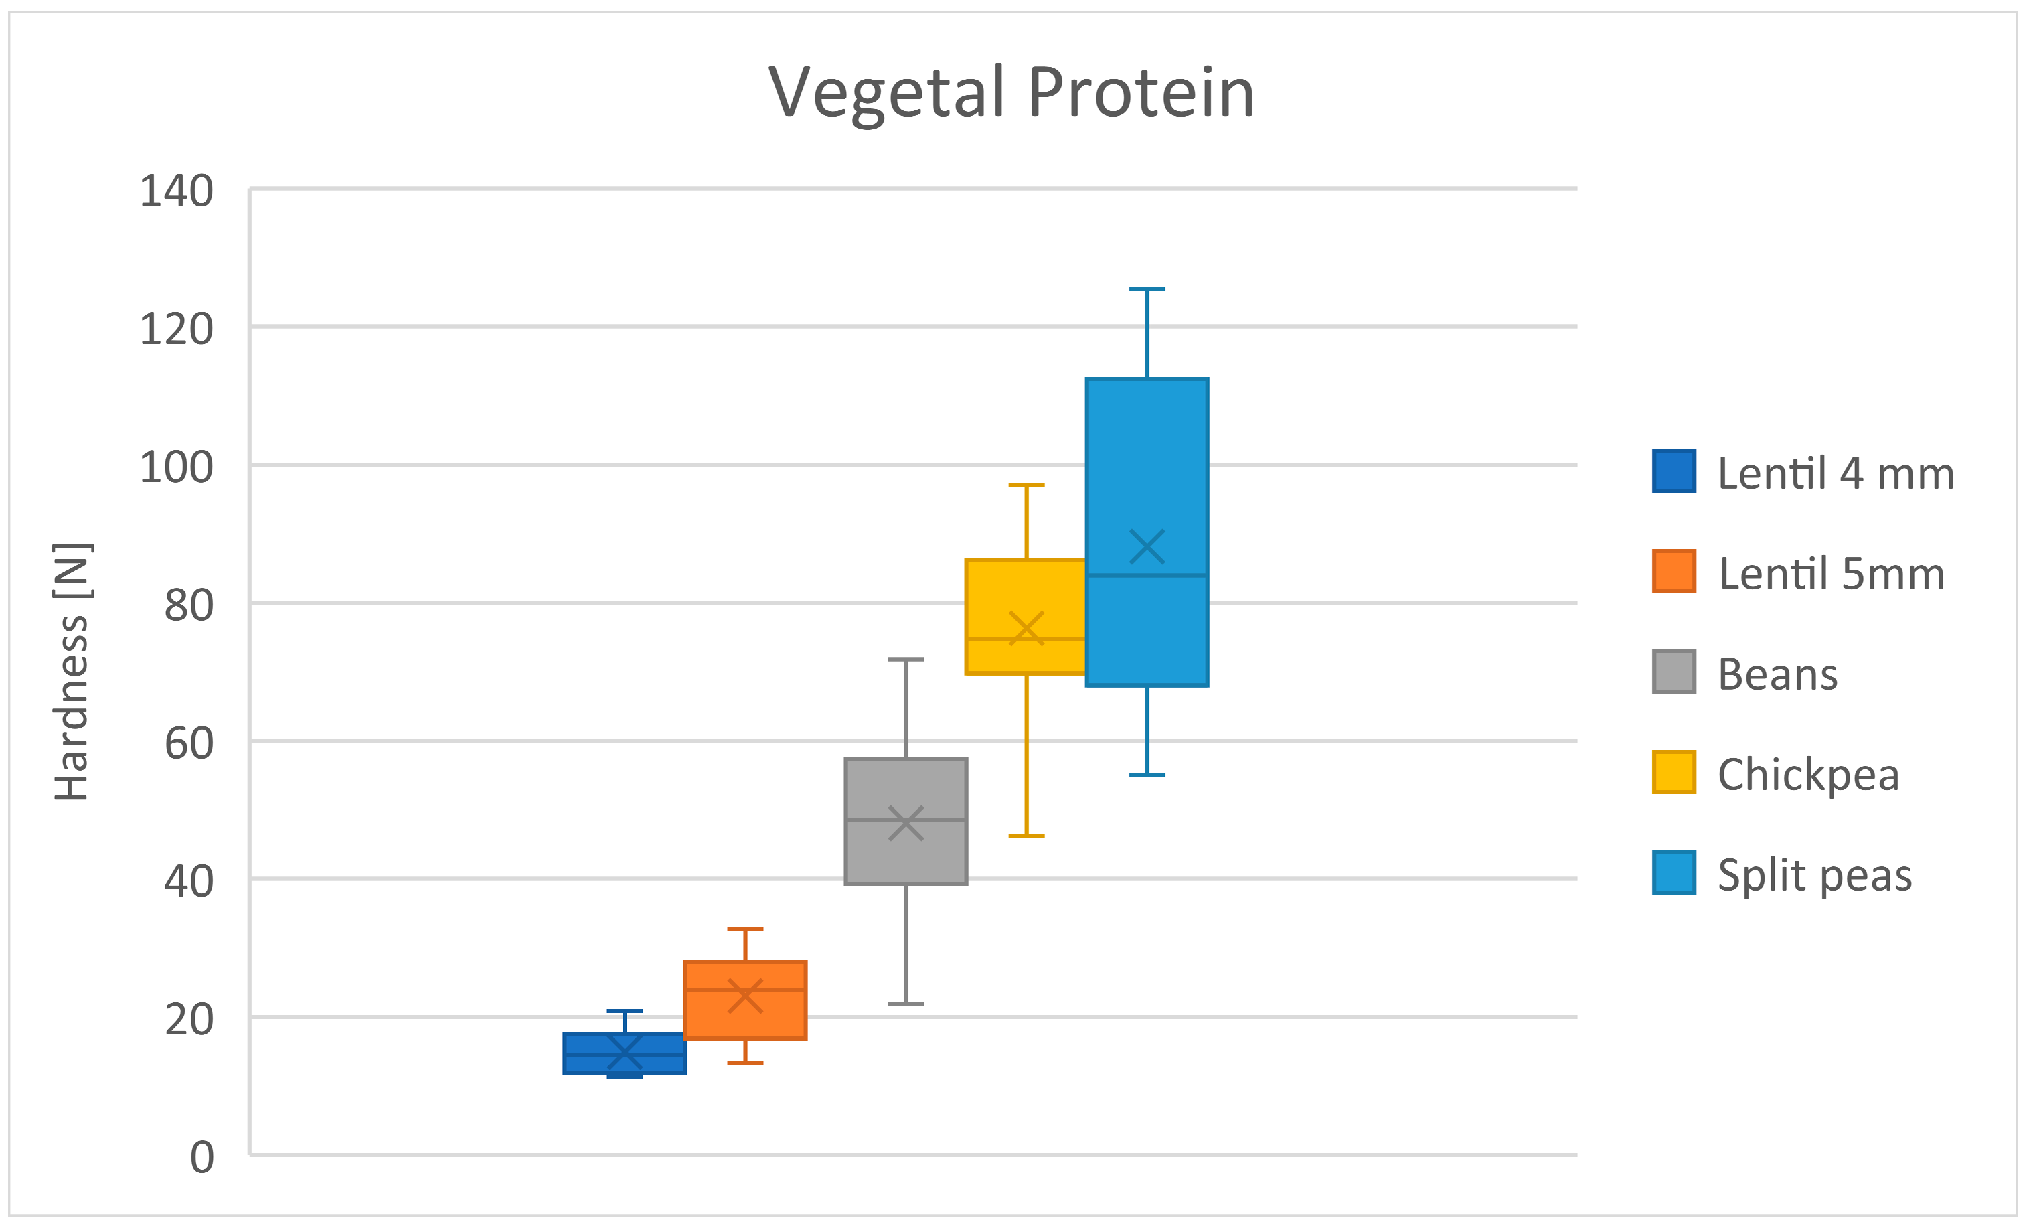Click the mean X marker in dark blue box
2033x1232 pixels.
[x=625, y=1053]
